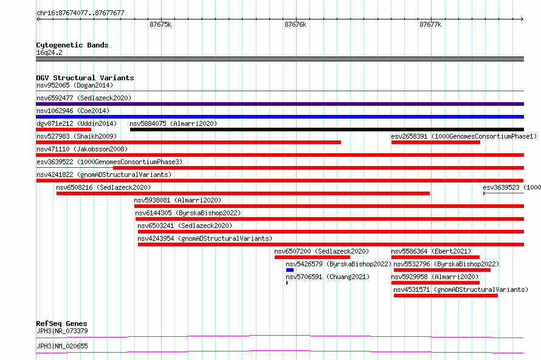Click the blue bar under nsv1062946
This screenshot has width=541, height=360.
280,117
